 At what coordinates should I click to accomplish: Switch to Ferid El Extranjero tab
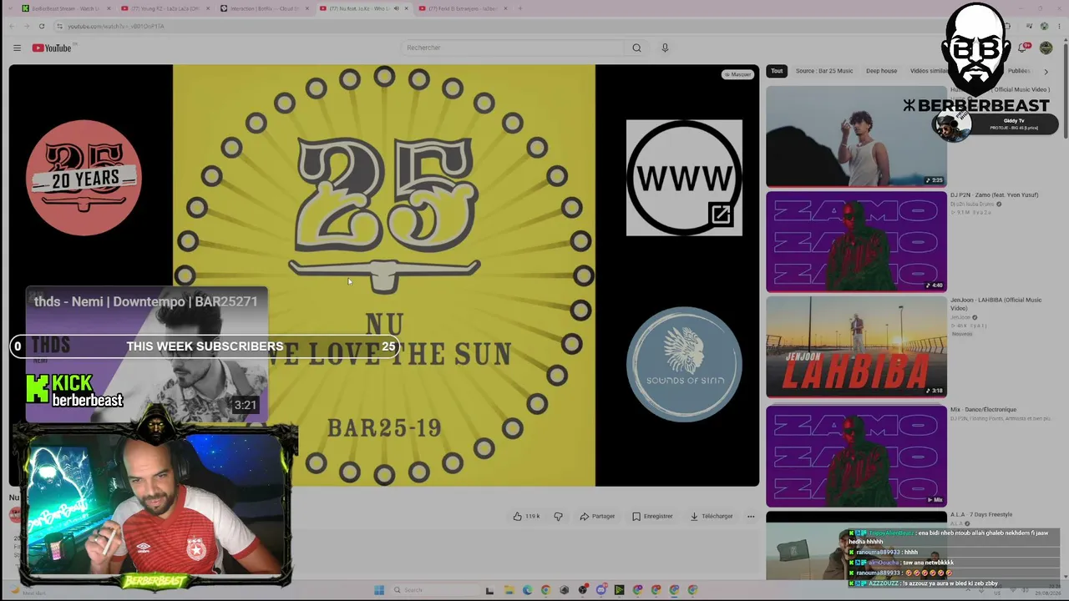(x=463, y=8)
